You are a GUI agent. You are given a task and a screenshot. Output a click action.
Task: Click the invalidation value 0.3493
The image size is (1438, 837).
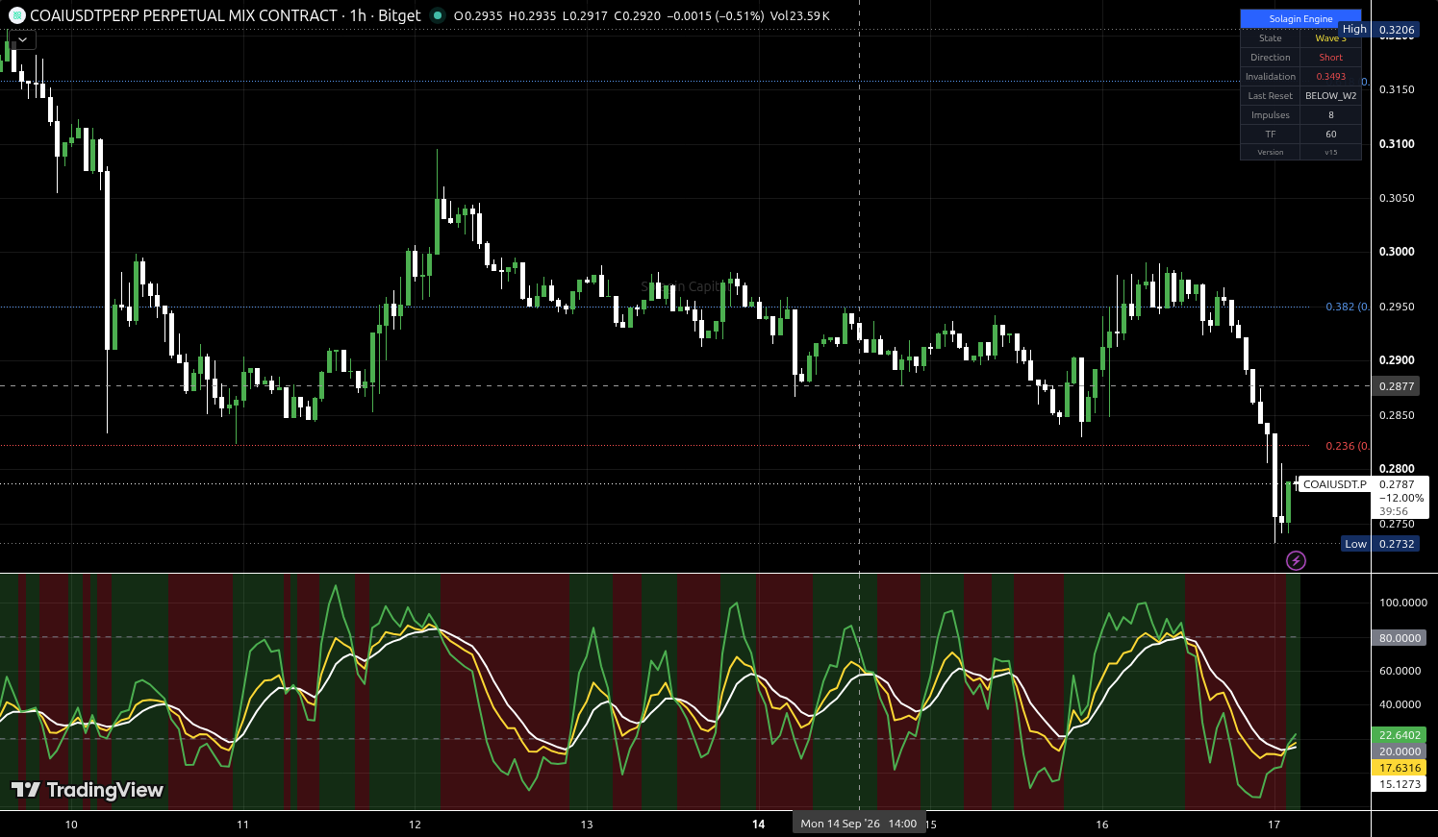click(x=1330, y=77)
